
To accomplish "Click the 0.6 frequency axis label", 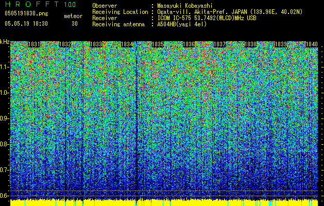I will coord(5,196).
